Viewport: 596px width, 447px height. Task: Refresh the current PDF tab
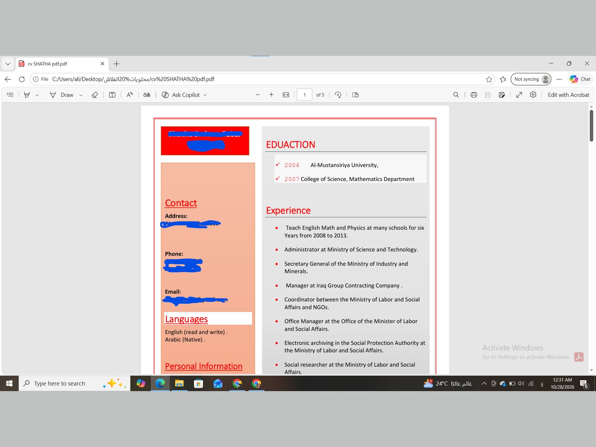pyautogui.click(x=22, y=79)
